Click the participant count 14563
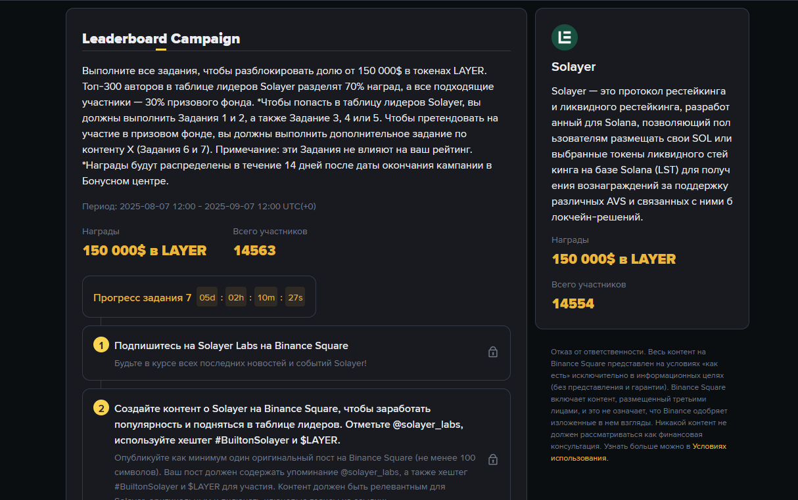 point(254,251)
